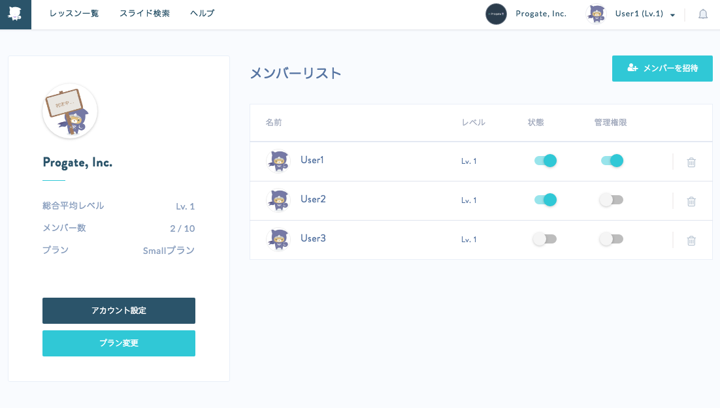This screenshot has height=408, width=720.
Task: Open the レッスン一覧 menu
Action: 74,14
